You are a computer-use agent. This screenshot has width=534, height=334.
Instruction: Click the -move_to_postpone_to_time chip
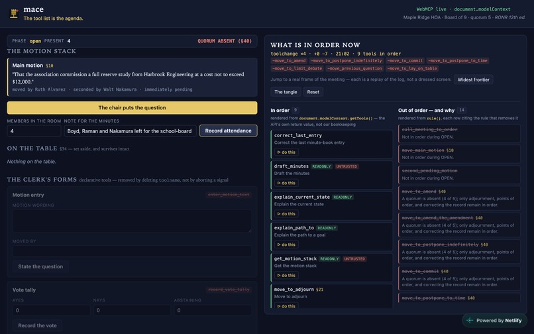(x=458, y=61)
